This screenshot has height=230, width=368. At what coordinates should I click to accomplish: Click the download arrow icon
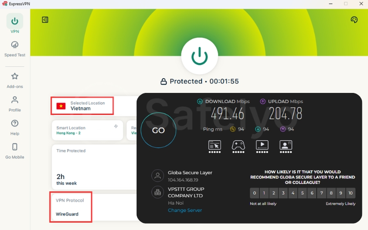(200, 101)
